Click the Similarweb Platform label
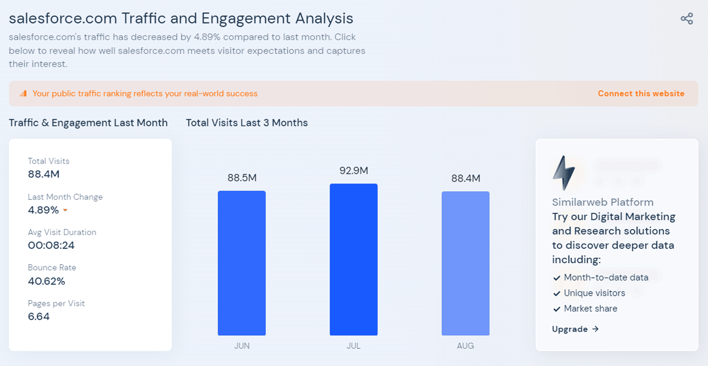This screenshot has width=708, height=366. point(603,202)
